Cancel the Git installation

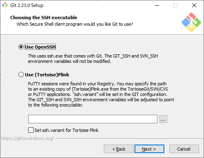184,149
